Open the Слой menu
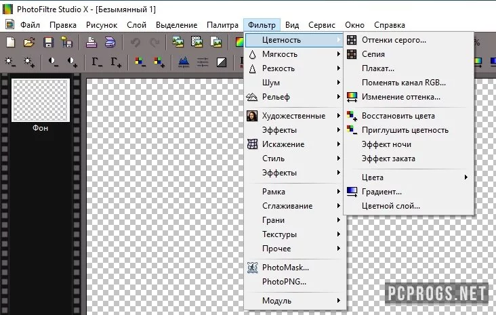This screenshot has width=496, height=315. click(136, 24)
